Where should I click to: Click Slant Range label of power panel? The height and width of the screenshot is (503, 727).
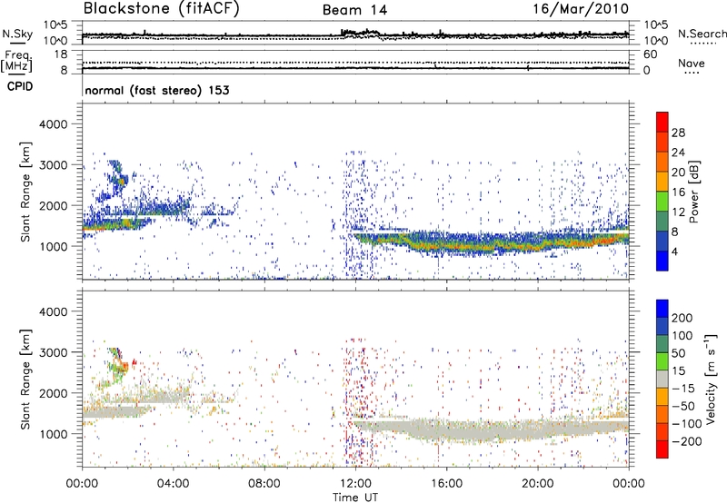coord(25,192)
